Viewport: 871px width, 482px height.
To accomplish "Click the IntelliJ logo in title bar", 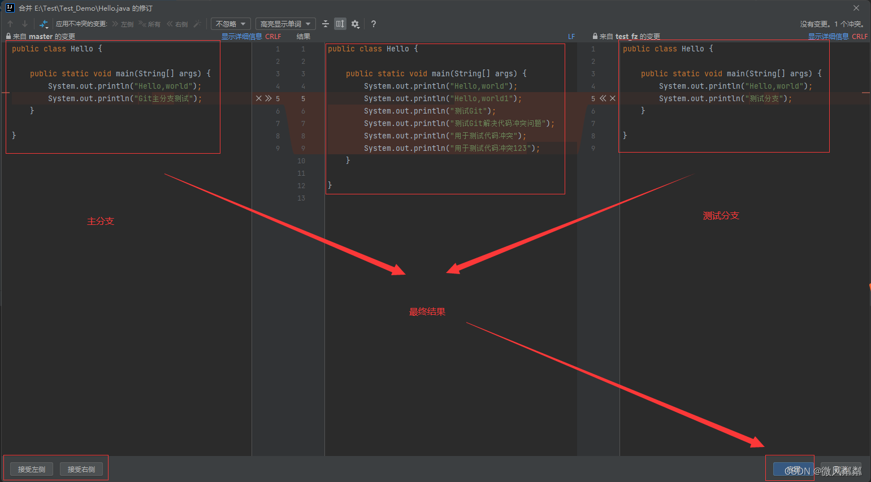I will tap(10, 8).
